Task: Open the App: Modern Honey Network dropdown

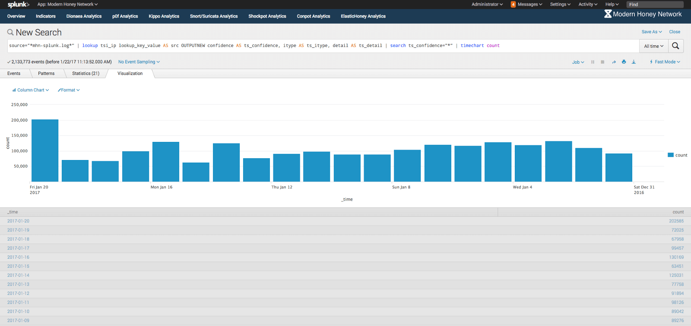Action: coord(67,4)
